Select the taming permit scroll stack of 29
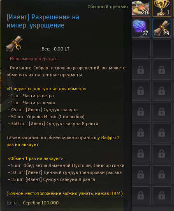This screenshot has width=174, height=211. 162,28
